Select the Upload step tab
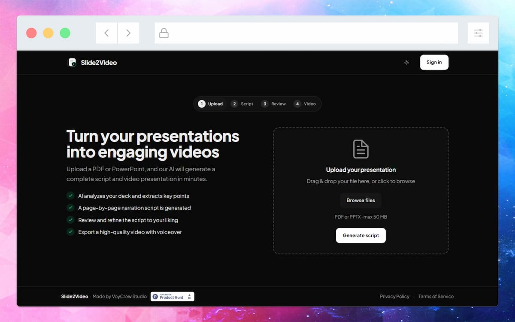515x322 pixels. tap(211, 104)
